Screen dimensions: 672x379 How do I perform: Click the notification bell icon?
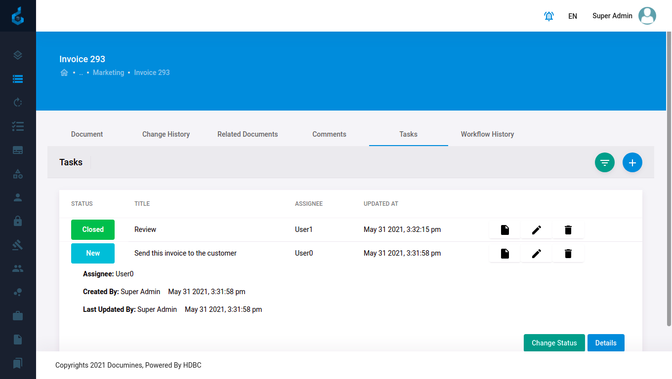point(548,16)
